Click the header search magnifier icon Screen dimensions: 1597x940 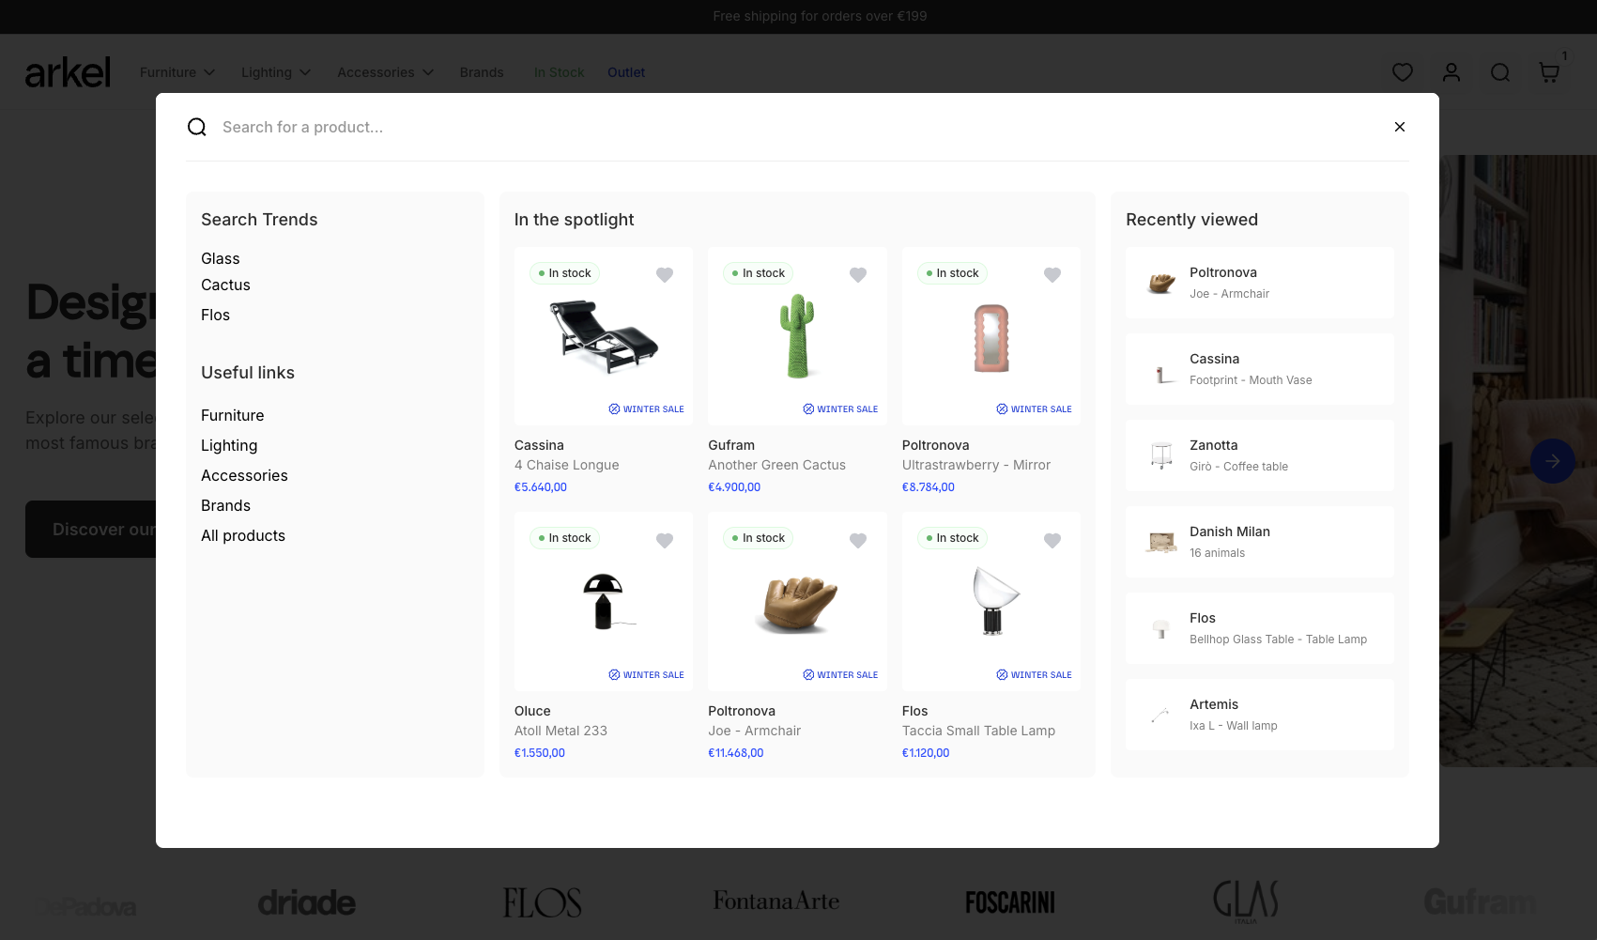pyautogui.click(x=1499, y=72)
